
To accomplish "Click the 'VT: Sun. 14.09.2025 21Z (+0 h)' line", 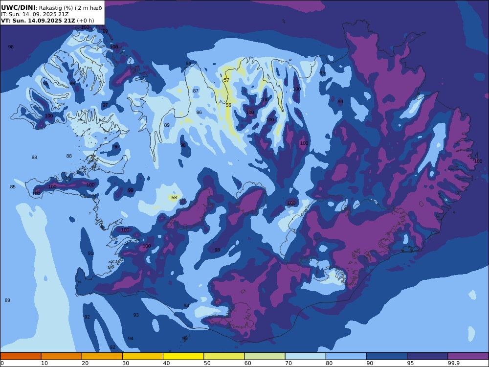I will click(47, 21).
